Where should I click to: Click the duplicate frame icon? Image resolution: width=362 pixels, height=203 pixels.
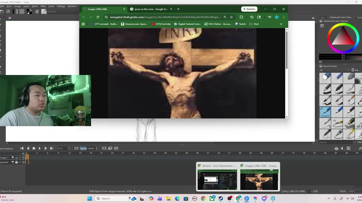pyautogui.click(x=110, y=148)
